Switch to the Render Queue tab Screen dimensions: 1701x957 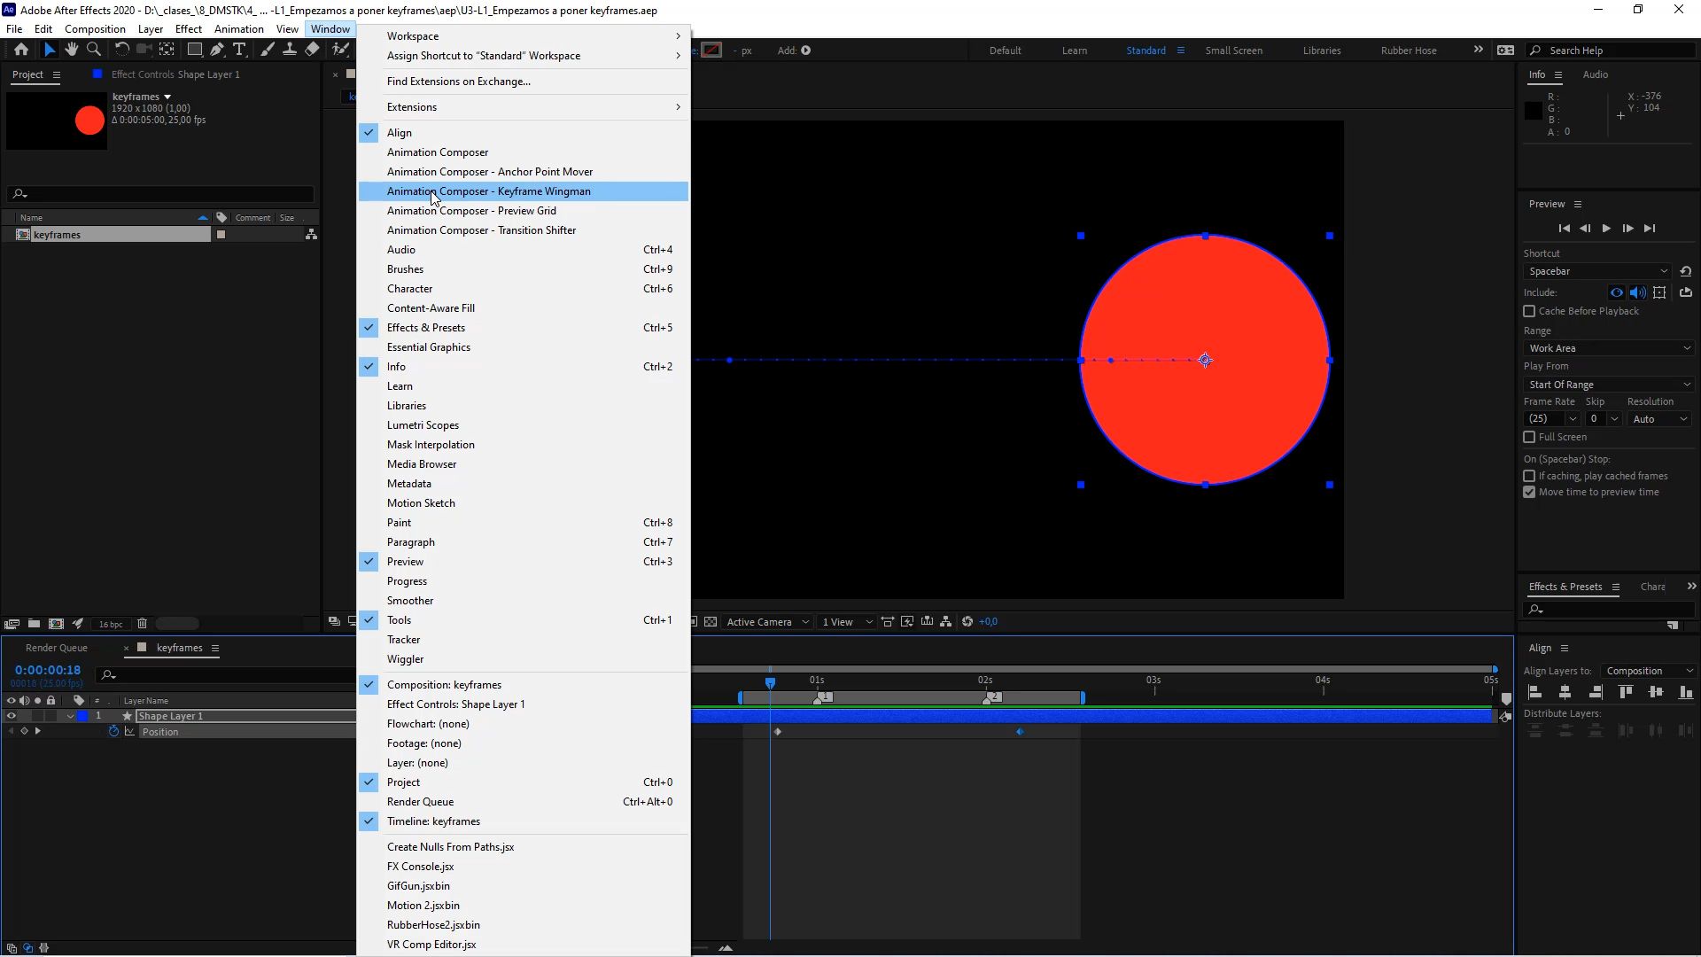[57, 648]
